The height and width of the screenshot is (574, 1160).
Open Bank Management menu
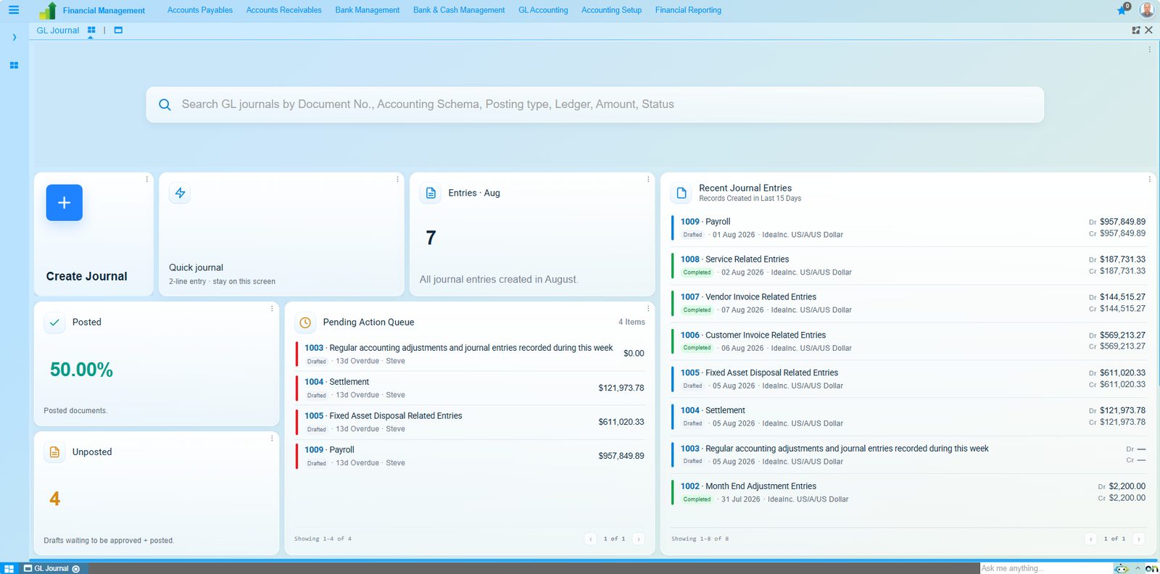pos(367,10)
